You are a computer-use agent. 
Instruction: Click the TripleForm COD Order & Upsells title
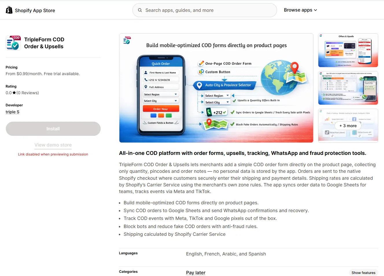44,43
